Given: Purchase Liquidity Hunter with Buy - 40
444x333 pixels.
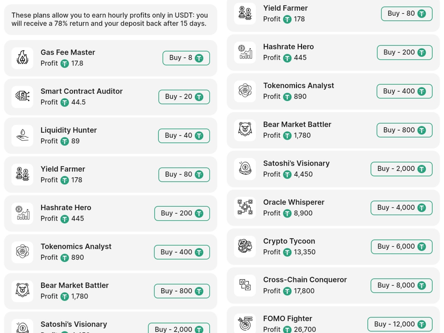Looking at the screenshot, I should [184, 136].
